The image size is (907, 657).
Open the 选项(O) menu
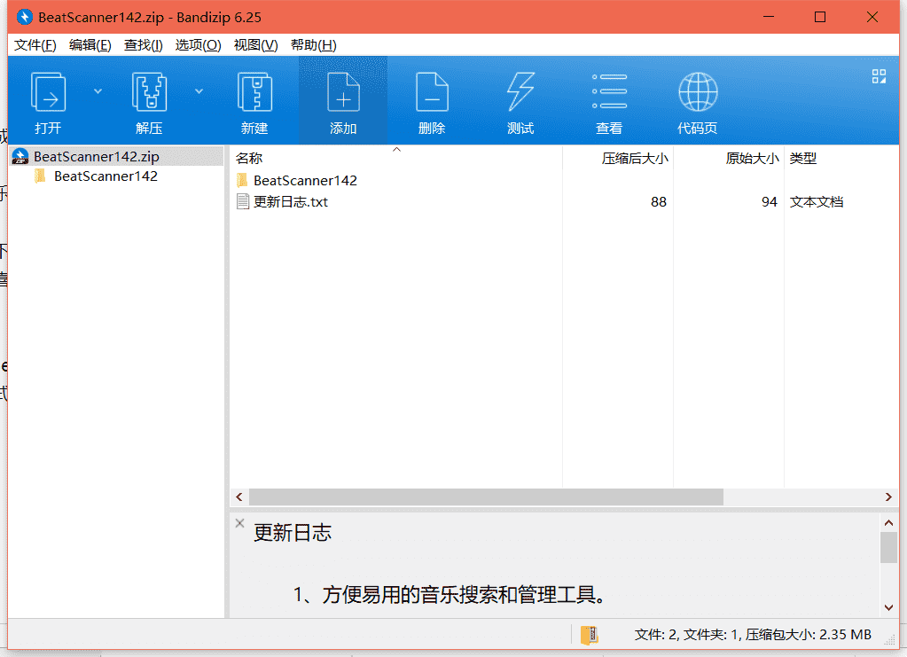click(x=199, y=45)
